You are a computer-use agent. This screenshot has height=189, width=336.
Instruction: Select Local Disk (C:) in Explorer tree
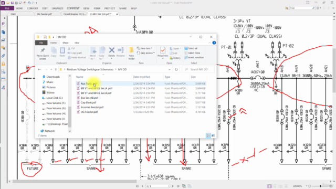click(x=52, y=98)
